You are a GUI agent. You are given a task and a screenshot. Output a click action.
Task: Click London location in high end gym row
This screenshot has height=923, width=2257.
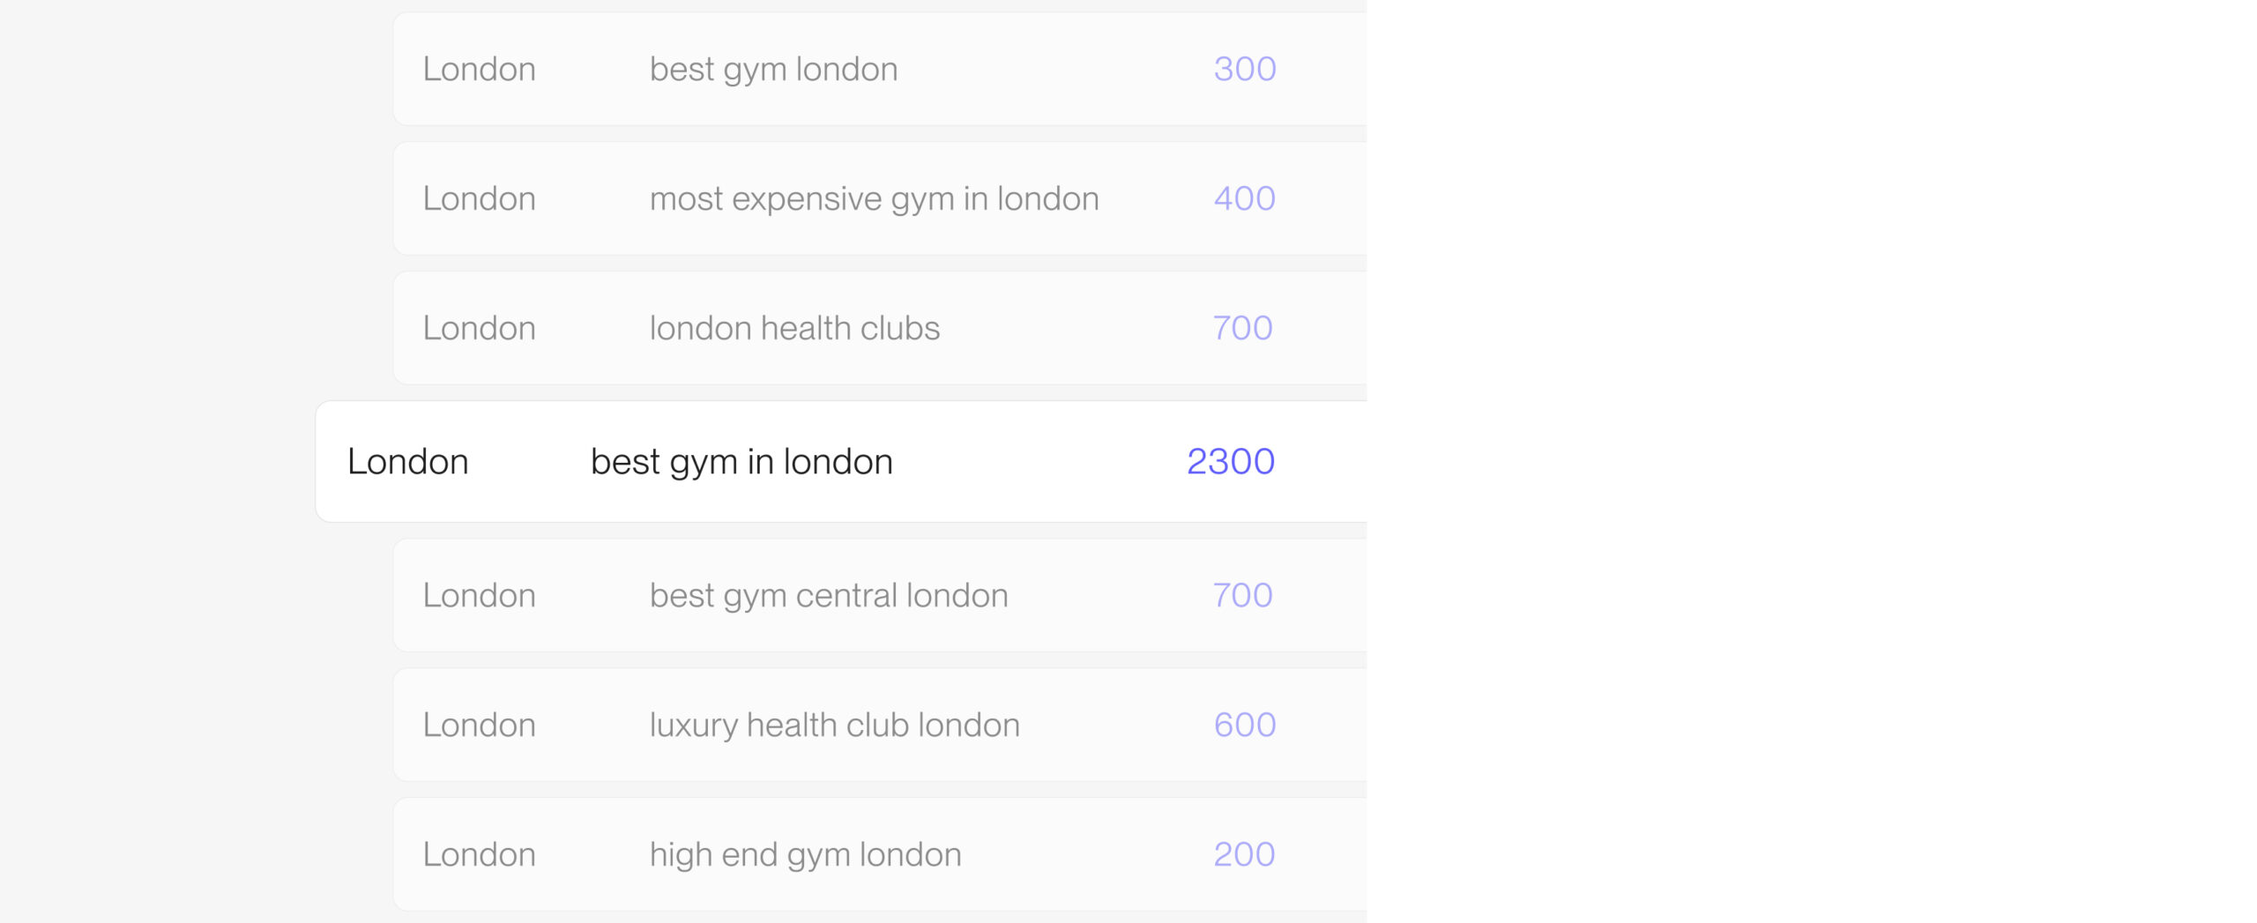pos(479,854)
